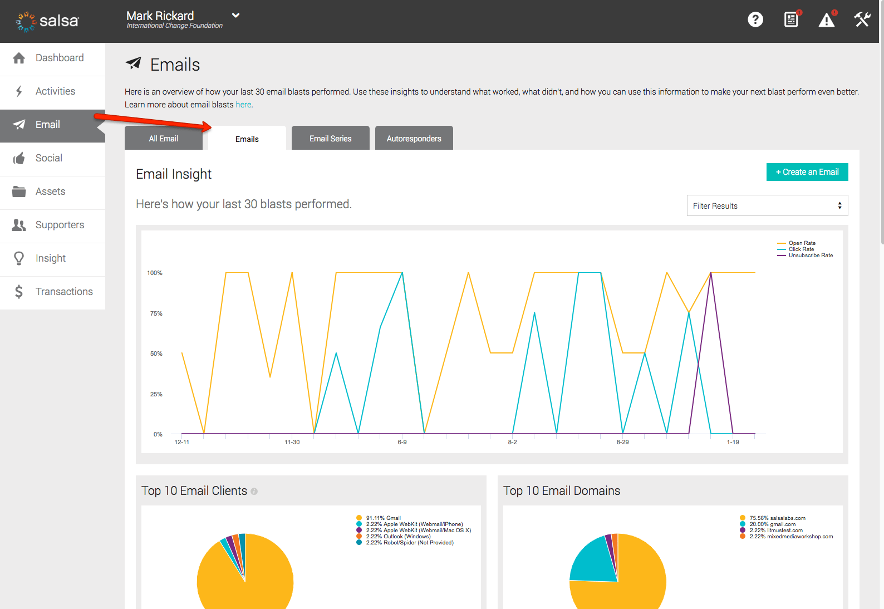This screenshot has width=884, height=609.
Task: Click the 2.22% Outlook (Windows) legend entry
Action: [394, 537]
